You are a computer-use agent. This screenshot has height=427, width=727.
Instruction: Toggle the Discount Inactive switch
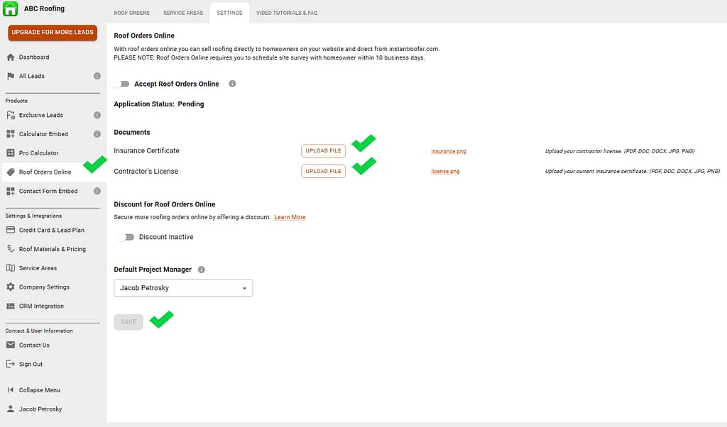point(127,237)
